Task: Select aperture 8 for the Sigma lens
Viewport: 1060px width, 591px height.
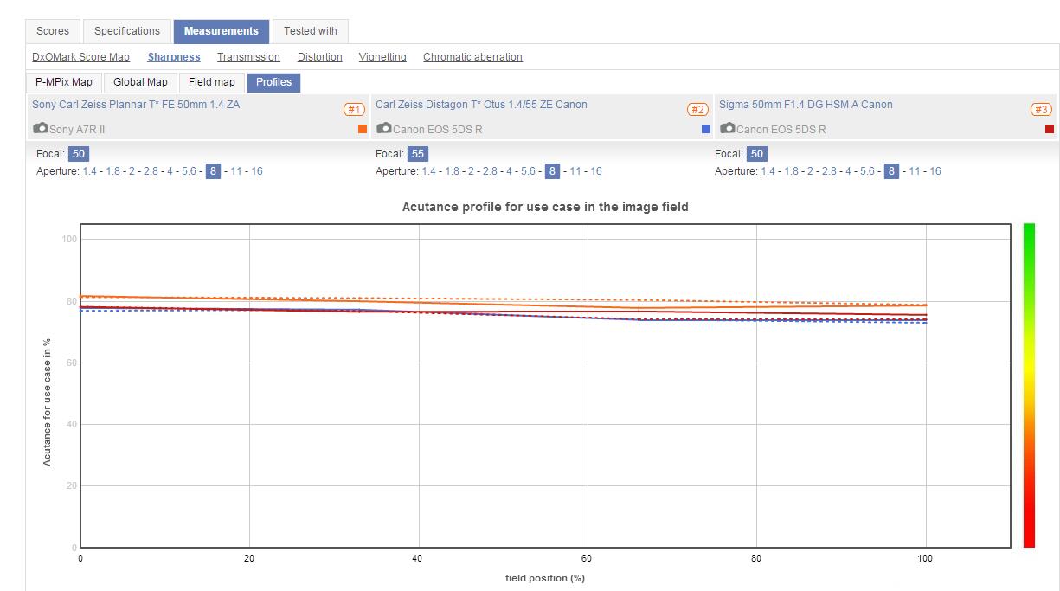Action: click(890, 171)
